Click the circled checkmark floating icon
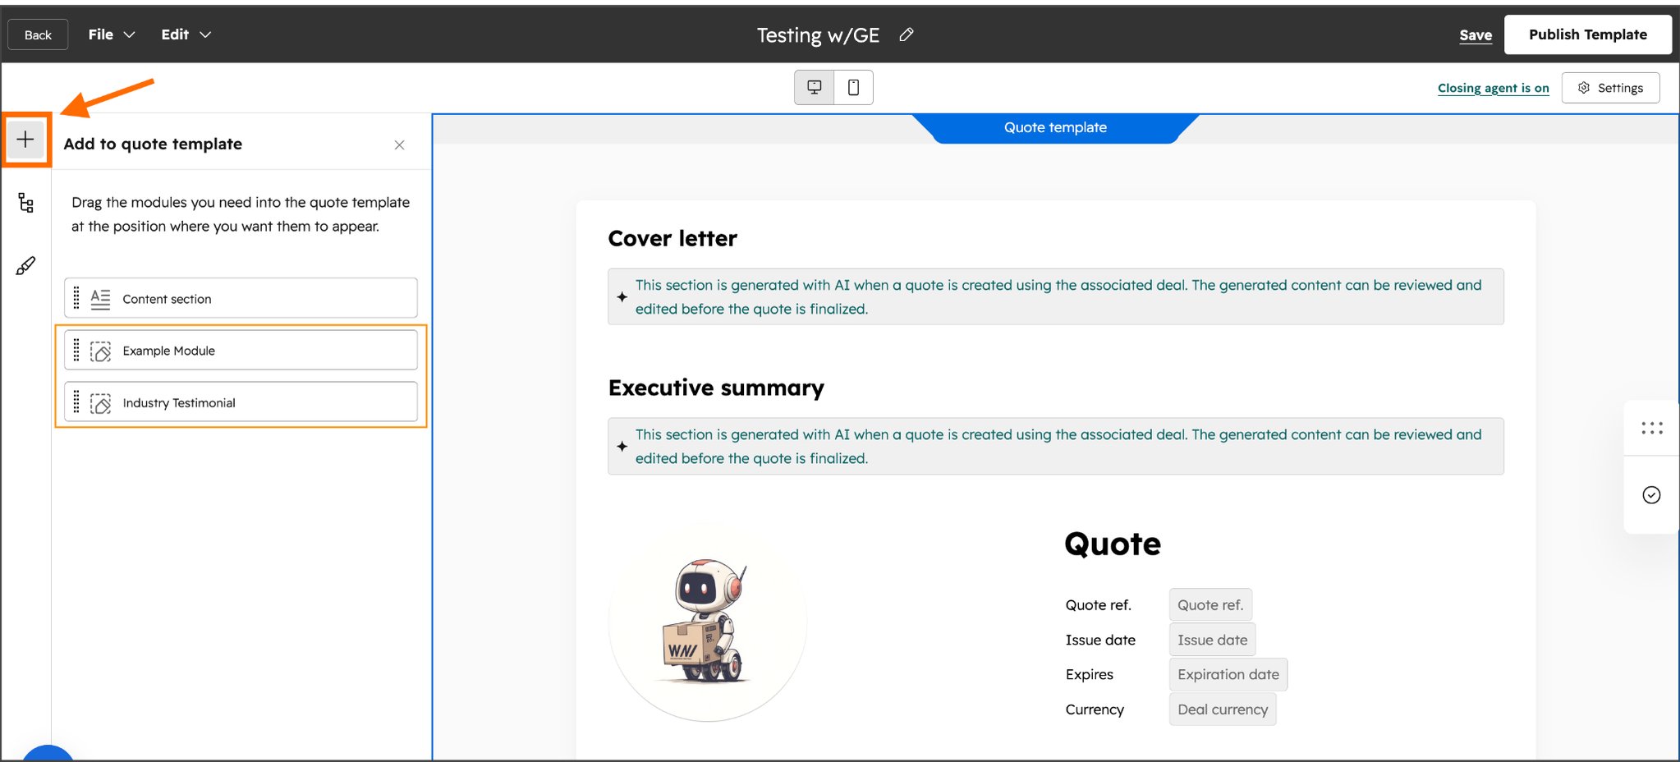 tap(1651, 494)
